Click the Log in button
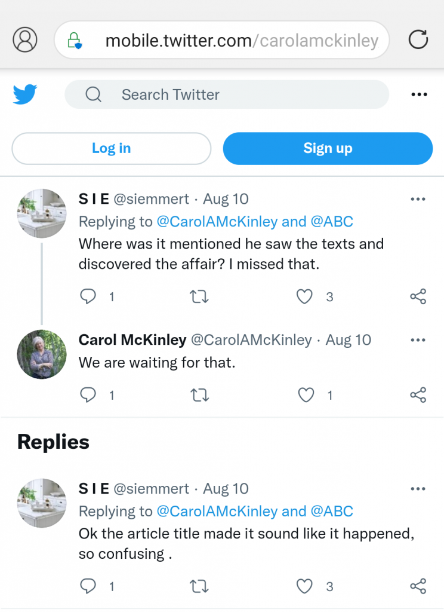The width and height of the screenshot is (444, 612). point(111,148)
